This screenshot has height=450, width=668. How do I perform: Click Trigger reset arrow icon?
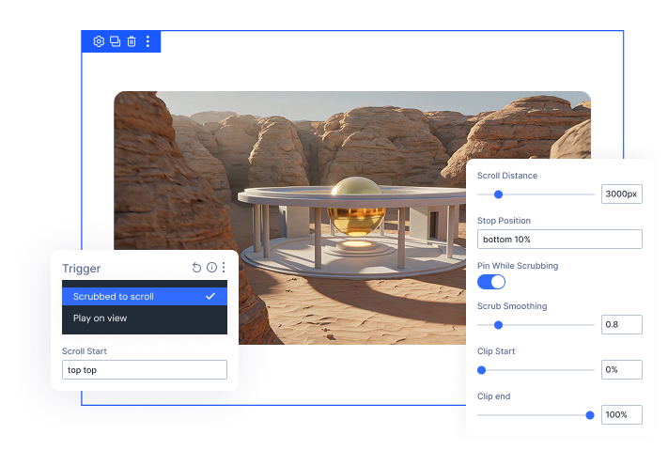pos(196,268)
